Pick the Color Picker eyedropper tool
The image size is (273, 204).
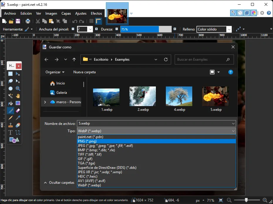click(18, 118)
